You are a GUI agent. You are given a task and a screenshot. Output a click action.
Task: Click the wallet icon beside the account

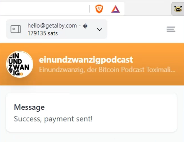coord(16,29)
